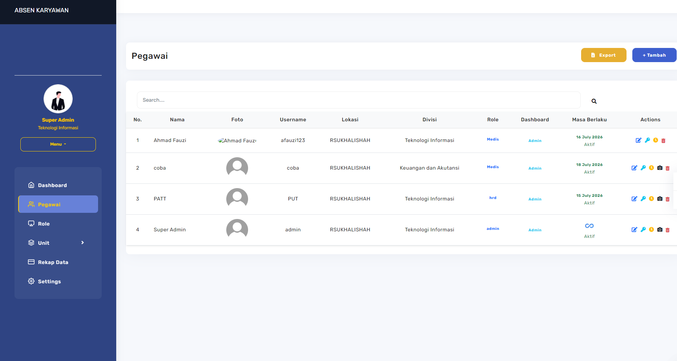This screenshot has height=361, width=677.
Task: Click the yellow Export button
Action: pos(603,55)
